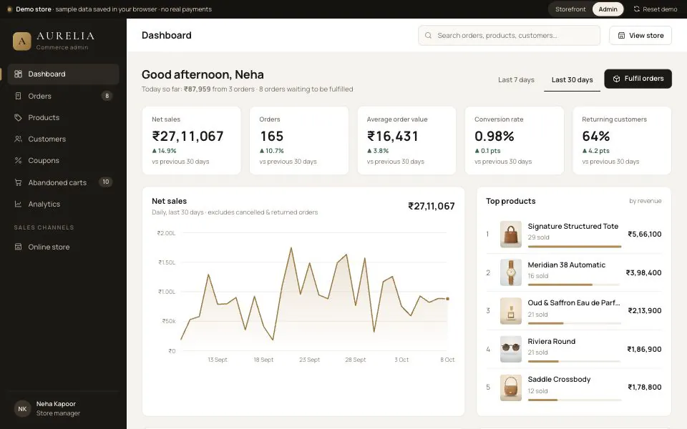Click the Aurelia logo badge

click(22, 41)
